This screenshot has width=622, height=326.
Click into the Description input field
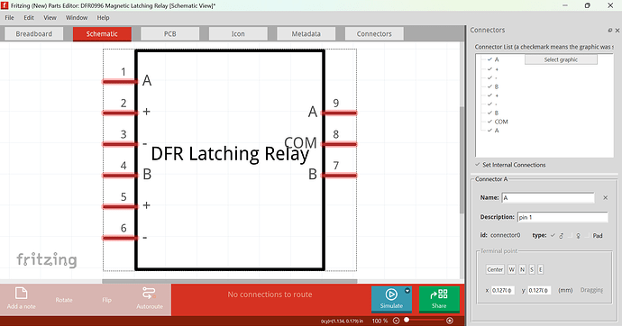(x=563, y=217)
